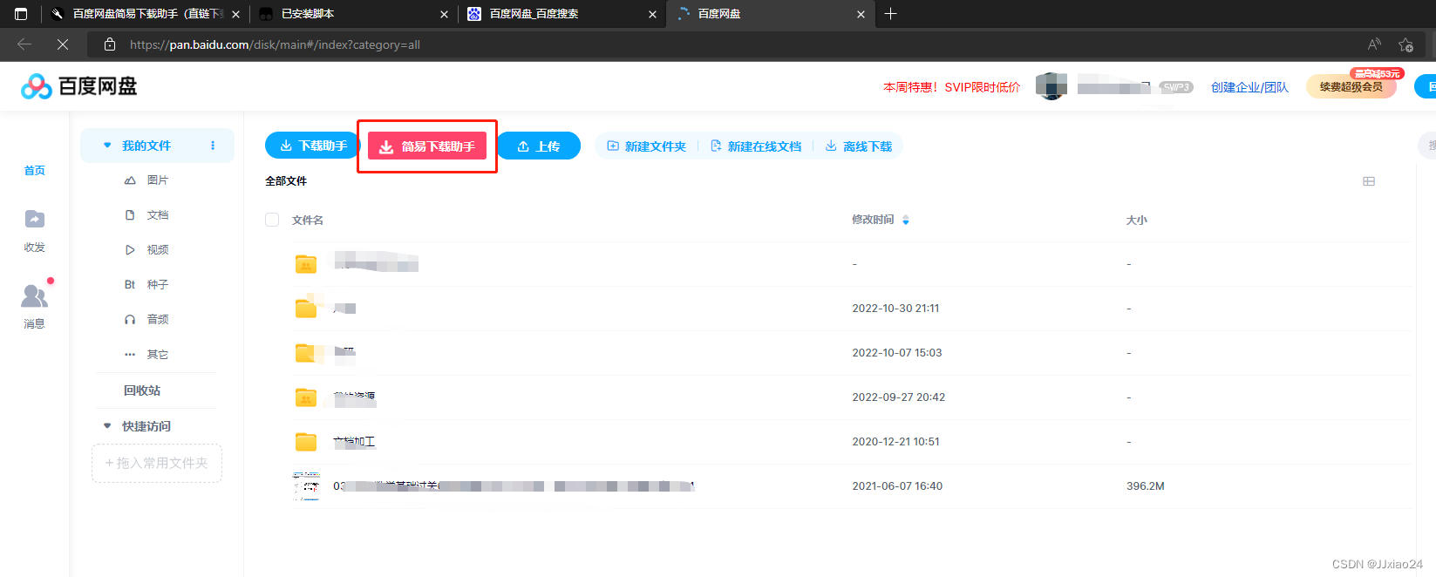1436x577 pixels.
Task: Open the first shared folder with no date
Action: click(306, 263)
